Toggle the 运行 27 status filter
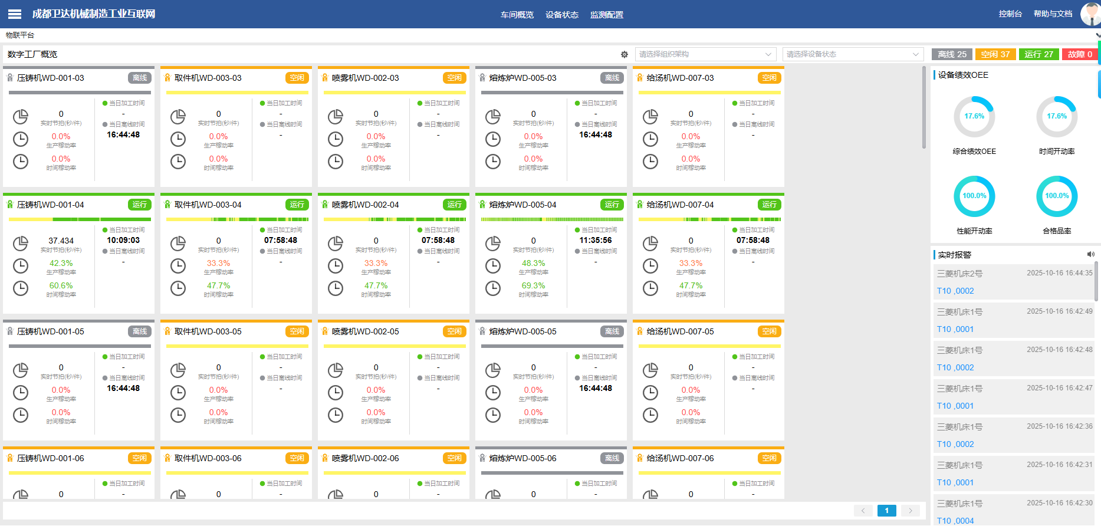This screenshot has height=526, width=1101. tap(1038, 54)
